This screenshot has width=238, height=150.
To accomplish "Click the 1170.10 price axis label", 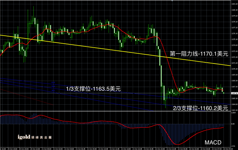I will pyautogui.click(x=234, y=69).
